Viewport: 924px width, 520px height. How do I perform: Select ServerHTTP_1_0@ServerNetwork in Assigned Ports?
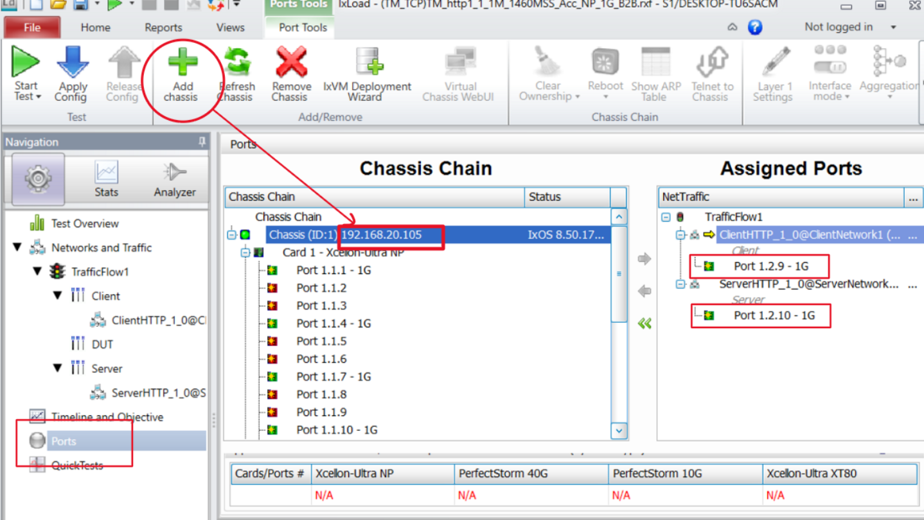click(808, 284)
